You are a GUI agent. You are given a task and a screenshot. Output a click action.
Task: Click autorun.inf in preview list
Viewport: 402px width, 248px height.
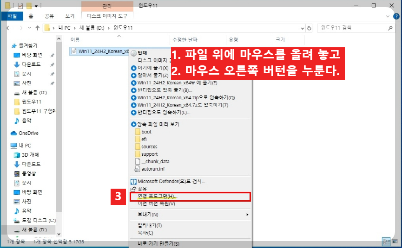pyautogui.click(x=153, y=169)
